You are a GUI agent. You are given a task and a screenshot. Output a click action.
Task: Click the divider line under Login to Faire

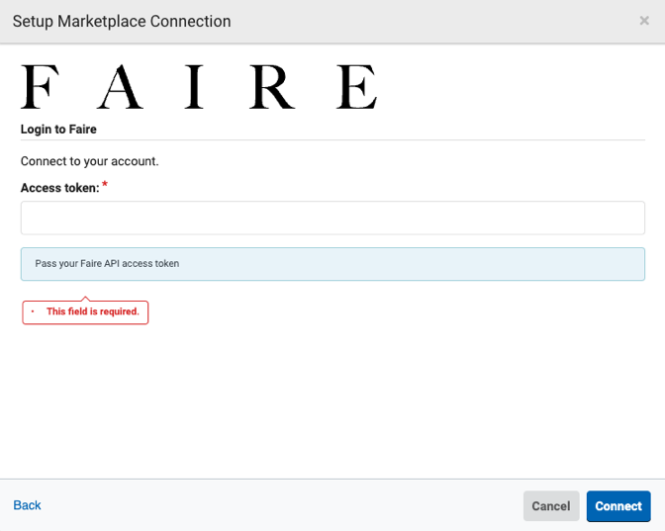pos(332,140)
